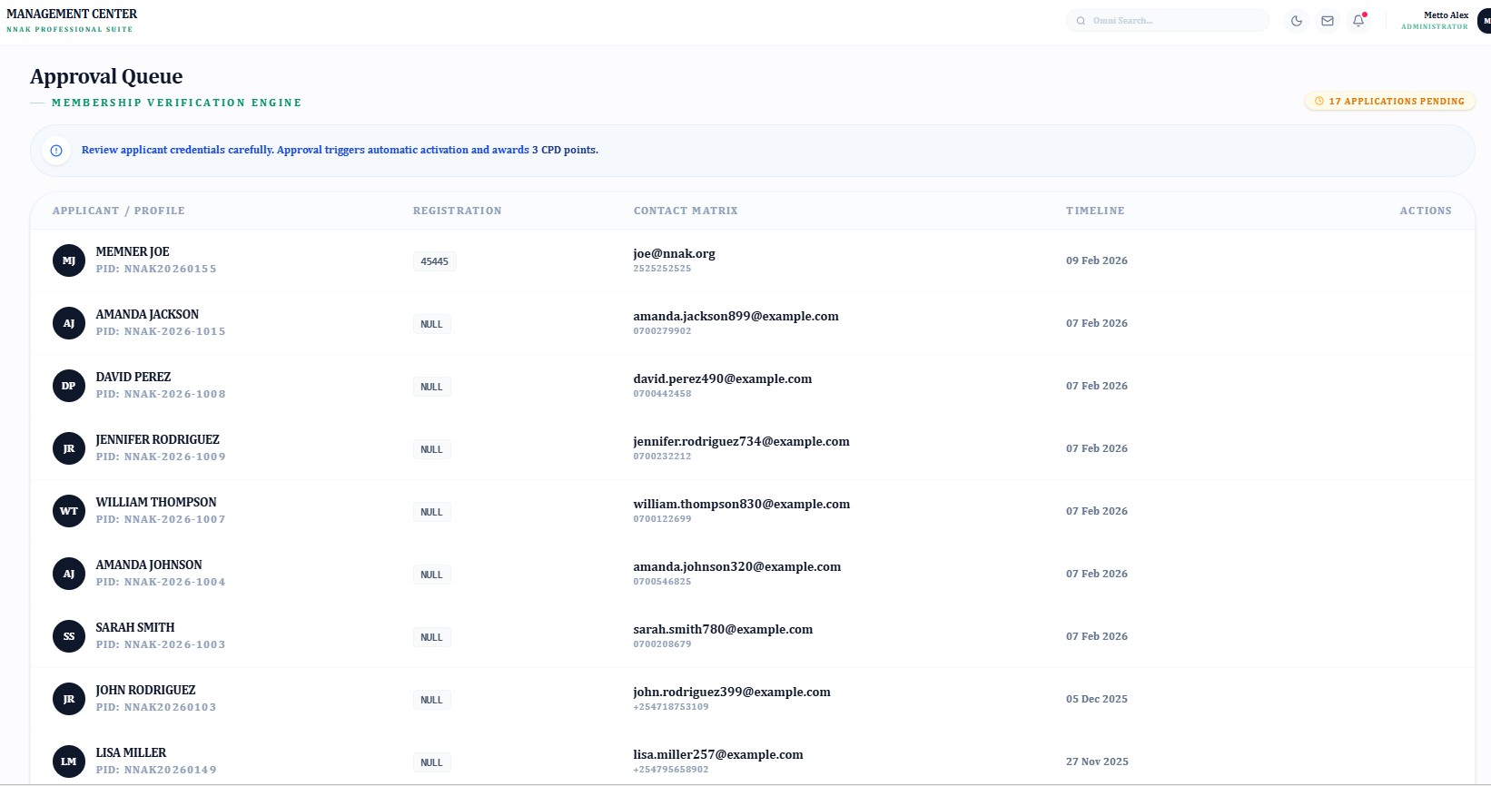
Task: Click email sarah.smith780@example.com
Action: pos(724,630)
